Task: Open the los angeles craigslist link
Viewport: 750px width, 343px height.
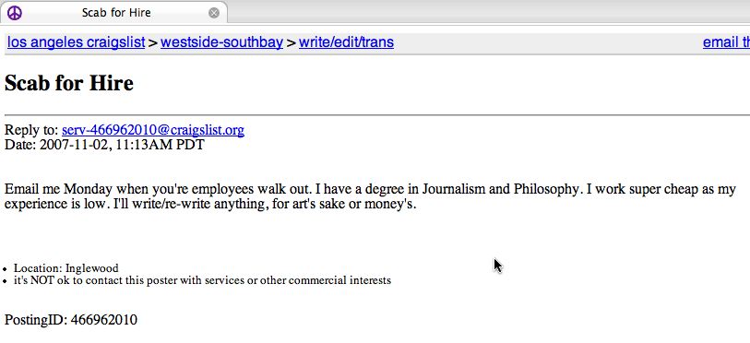Action: (x=76, y=42)
